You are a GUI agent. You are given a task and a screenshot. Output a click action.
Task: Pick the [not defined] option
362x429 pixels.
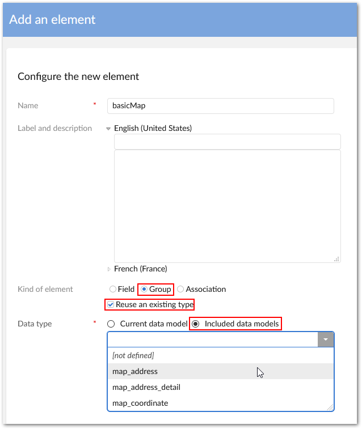(133, 355)
